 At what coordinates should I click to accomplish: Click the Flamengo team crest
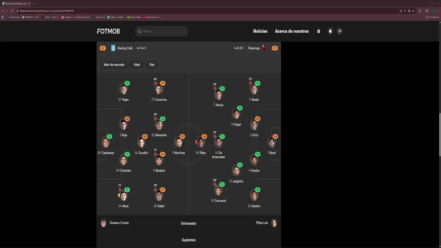[x=265, y=48]
